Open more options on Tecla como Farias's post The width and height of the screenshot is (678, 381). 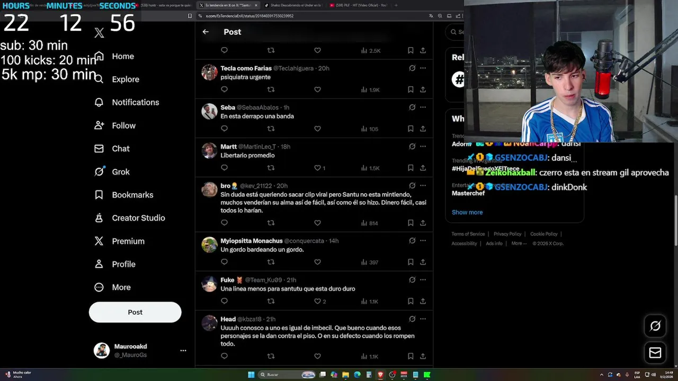(x=423, y=68)
